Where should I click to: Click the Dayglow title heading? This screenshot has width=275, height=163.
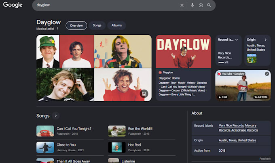coord(49,22)
